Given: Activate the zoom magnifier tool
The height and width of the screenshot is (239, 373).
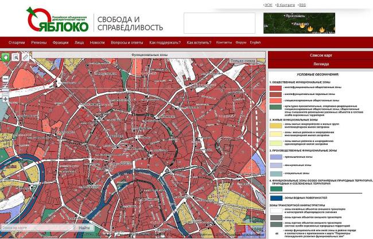Looking at the screenshot, I should point(15,57).
